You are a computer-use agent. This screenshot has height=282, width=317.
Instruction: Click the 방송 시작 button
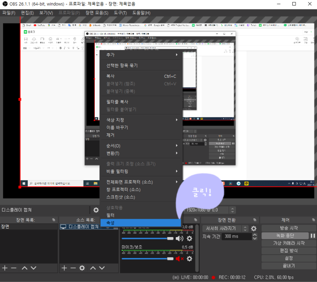[289, 228]
